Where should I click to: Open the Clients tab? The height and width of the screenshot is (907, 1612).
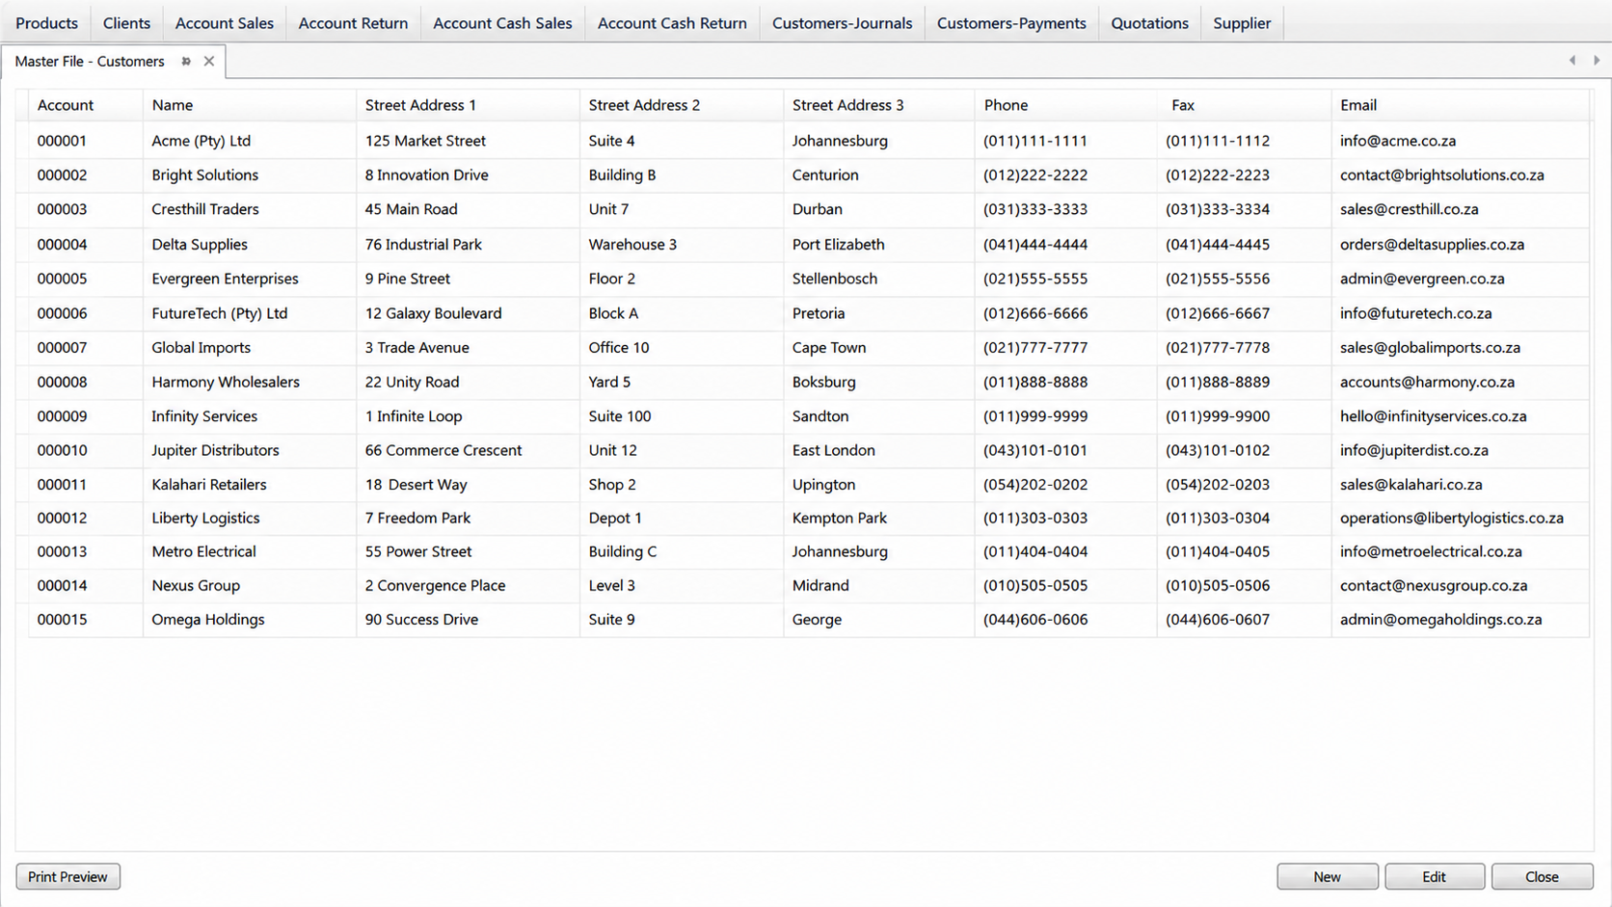126,22
